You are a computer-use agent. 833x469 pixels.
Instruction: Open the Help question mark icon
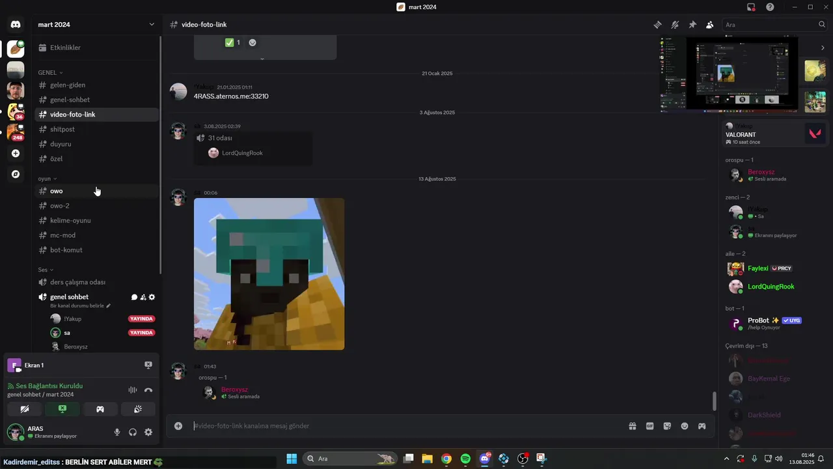(x=770, y=7)
